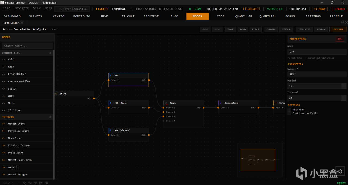
Task: Pick the Schedule Trigger icon
Action: (4, 146)
